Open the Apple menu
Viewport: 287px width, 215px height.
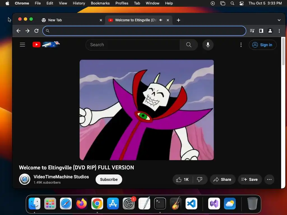tap(7, 3)
